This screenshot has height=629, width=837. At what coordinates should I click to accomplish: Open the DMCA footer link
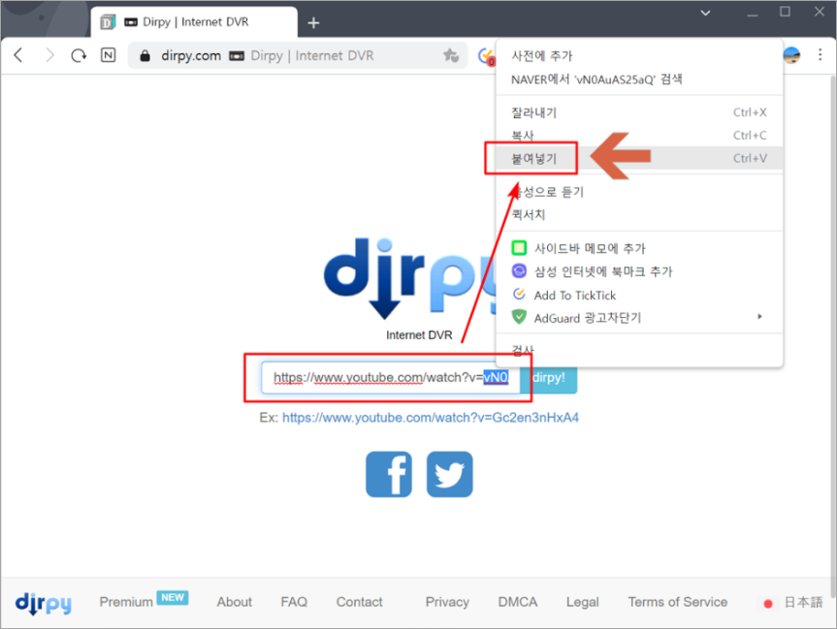518,602
